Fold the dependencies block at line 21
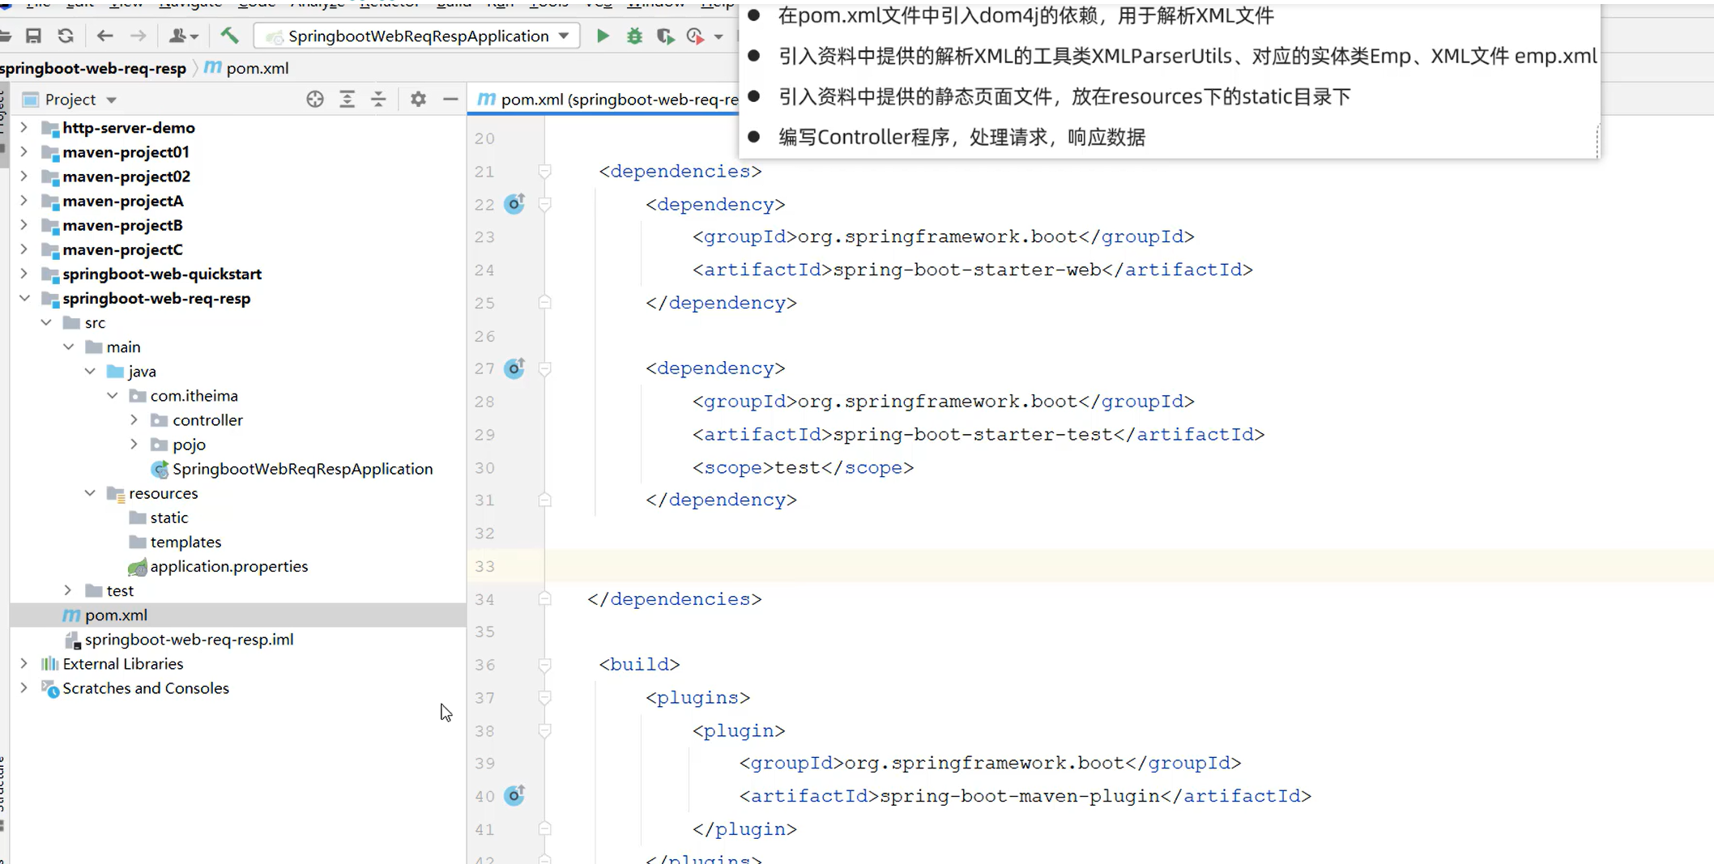1714x864 pixels. tap(545, 171)
